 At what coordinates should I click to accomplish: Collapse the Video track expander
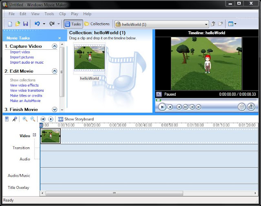point(34,135)
